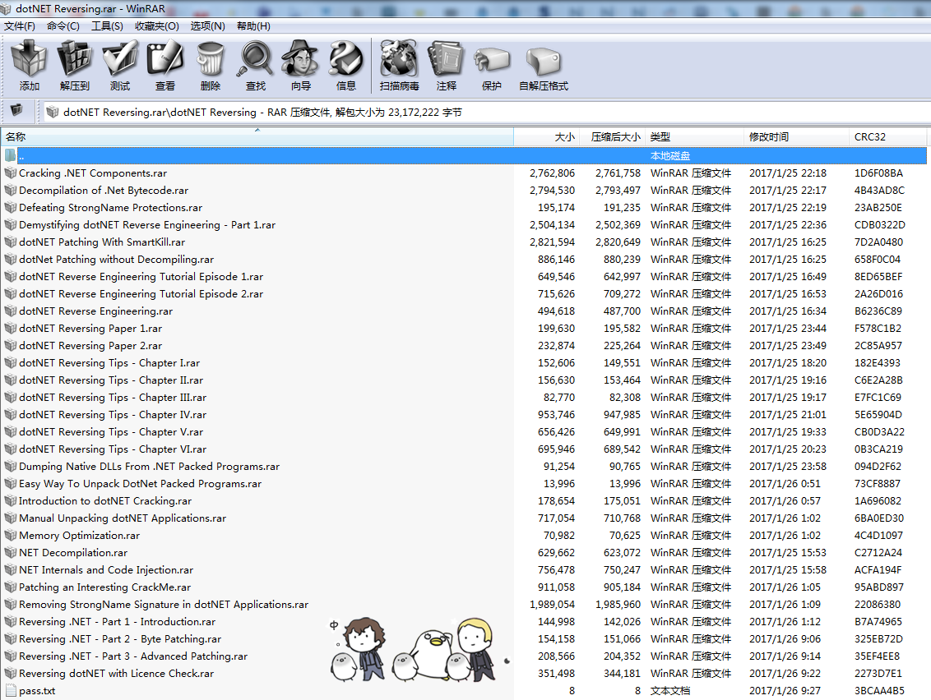Image resolution: width=931 pixels, height=700 pixels.
Task: Select Demystifying dotNET Reverse Engineering - Part 1.rar
Action: point(147,225)
